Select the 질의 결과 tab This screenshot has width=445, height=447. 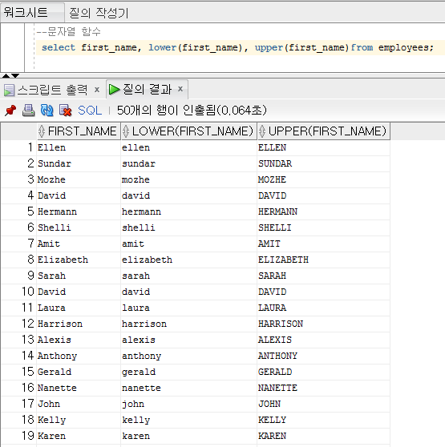tap(148, 89)
